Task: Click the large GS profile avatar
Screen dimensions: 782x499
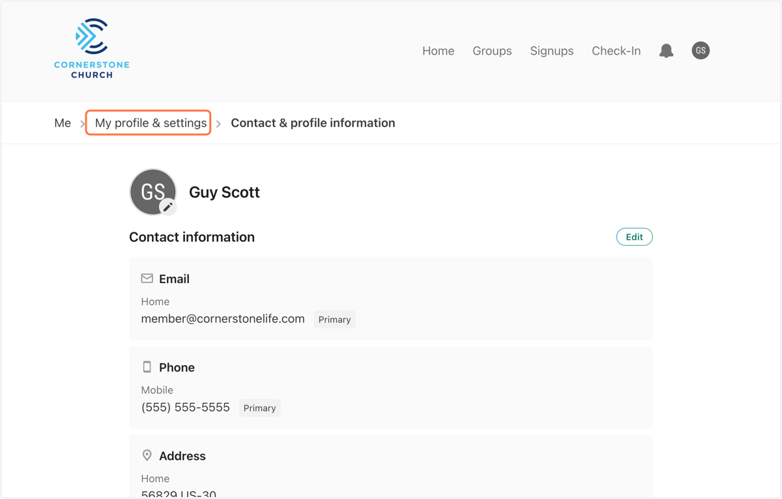Action: (152, 192)
